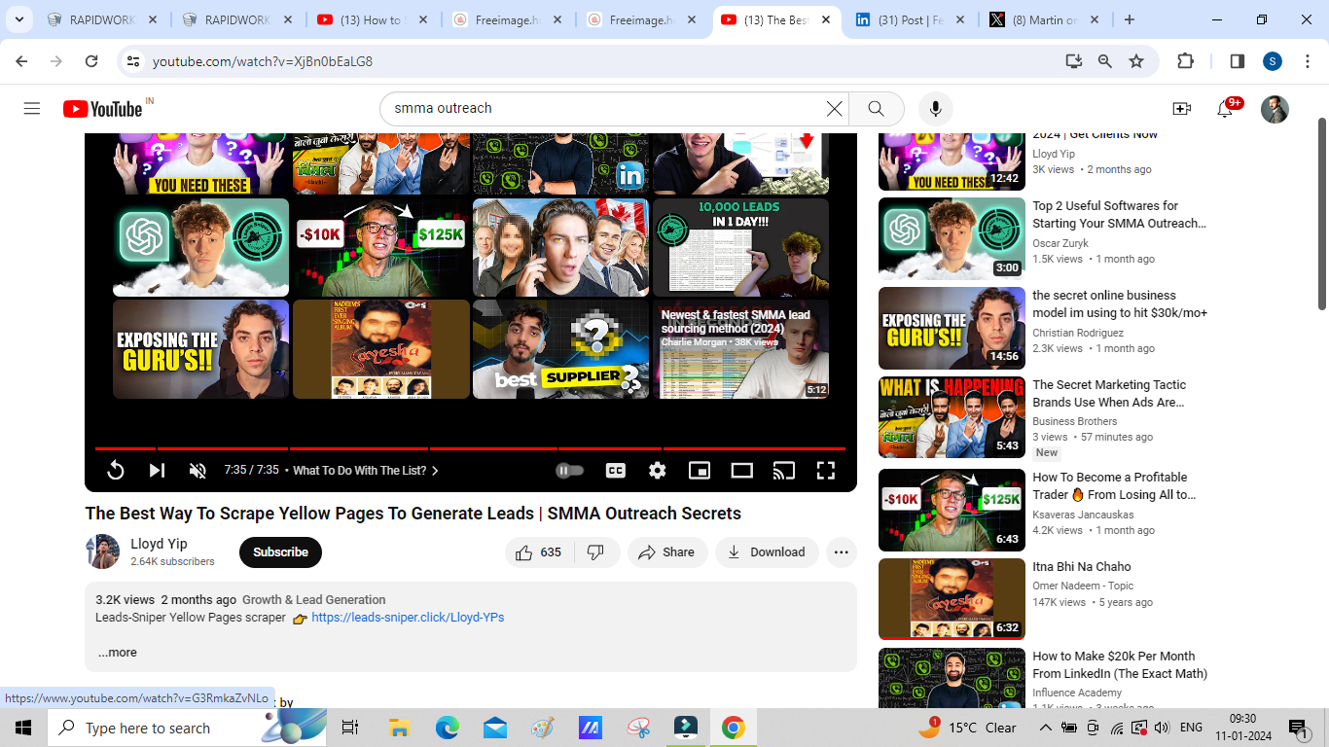Image resolution: width=1329 pixels, height=747 pixels.
Task: Click sidebar thumbnail with 14:56 duration
Action: (x=952, y=329)
